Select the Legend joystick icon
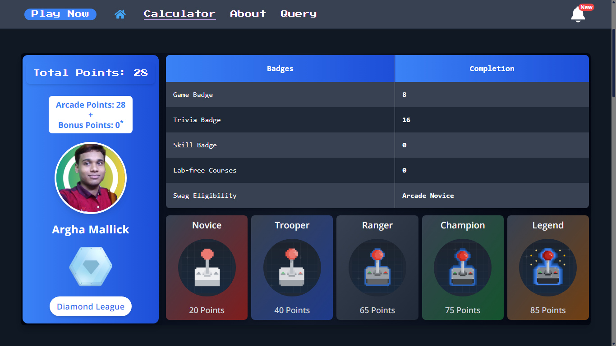The height and width of the screenshot is (346, 616). (548, 267)
